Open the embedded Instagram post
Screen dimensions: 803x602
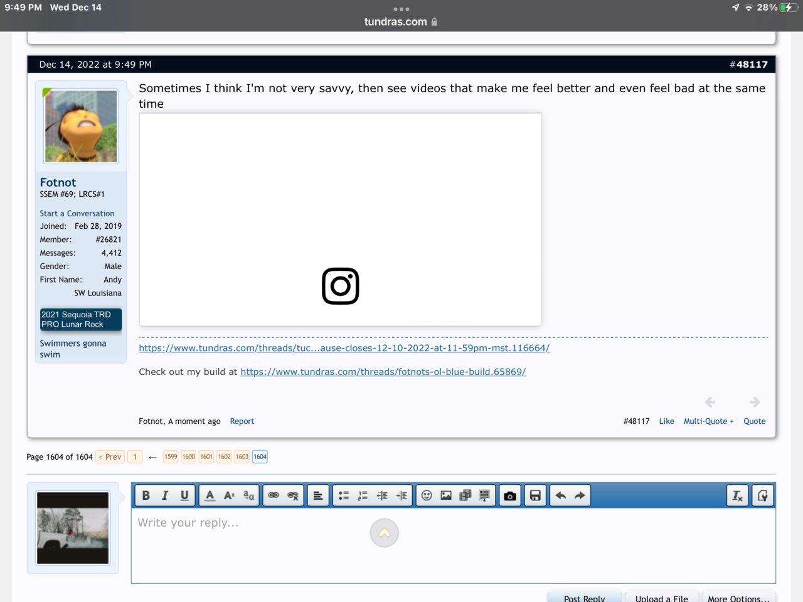click(x=340, y=219)
